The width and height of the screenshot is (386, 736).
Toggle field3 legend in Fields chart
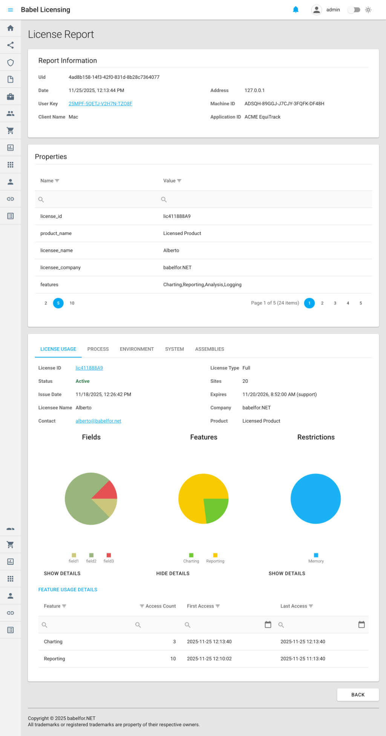pos(109,558)
